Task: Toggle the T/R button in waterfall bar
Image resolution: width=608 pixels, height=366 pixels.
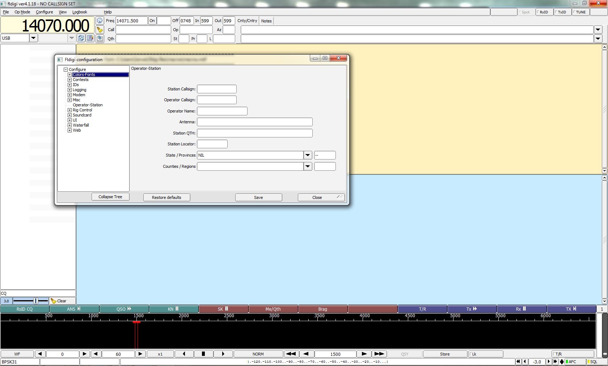Action: (573, 354)
